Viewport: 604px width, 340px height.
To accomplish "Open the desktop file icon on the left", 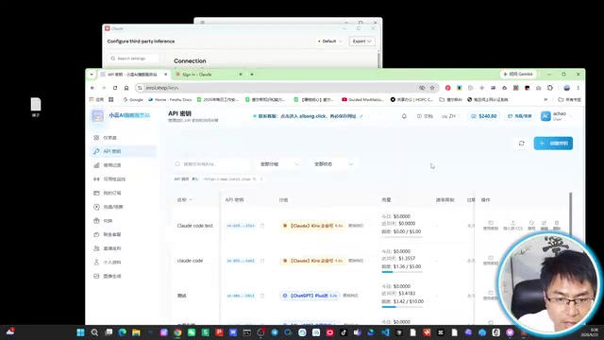I will click(x=36, y=107).
